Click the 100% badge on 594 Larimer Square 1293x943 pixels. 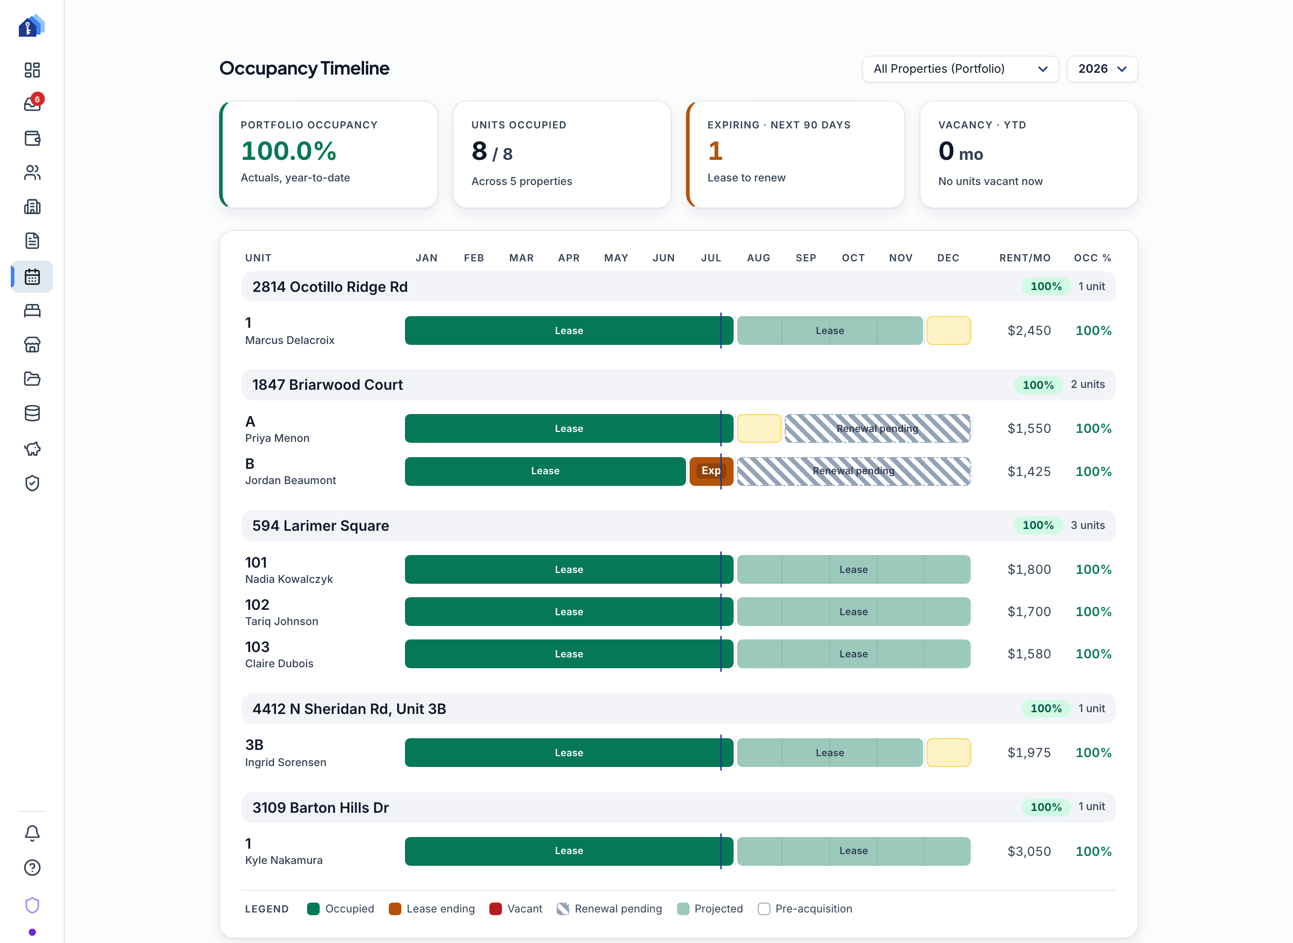pos(1038,526)
